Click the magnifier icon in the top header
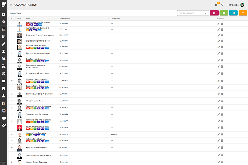This screenshot has width=248, height=165. pos(222,5)
